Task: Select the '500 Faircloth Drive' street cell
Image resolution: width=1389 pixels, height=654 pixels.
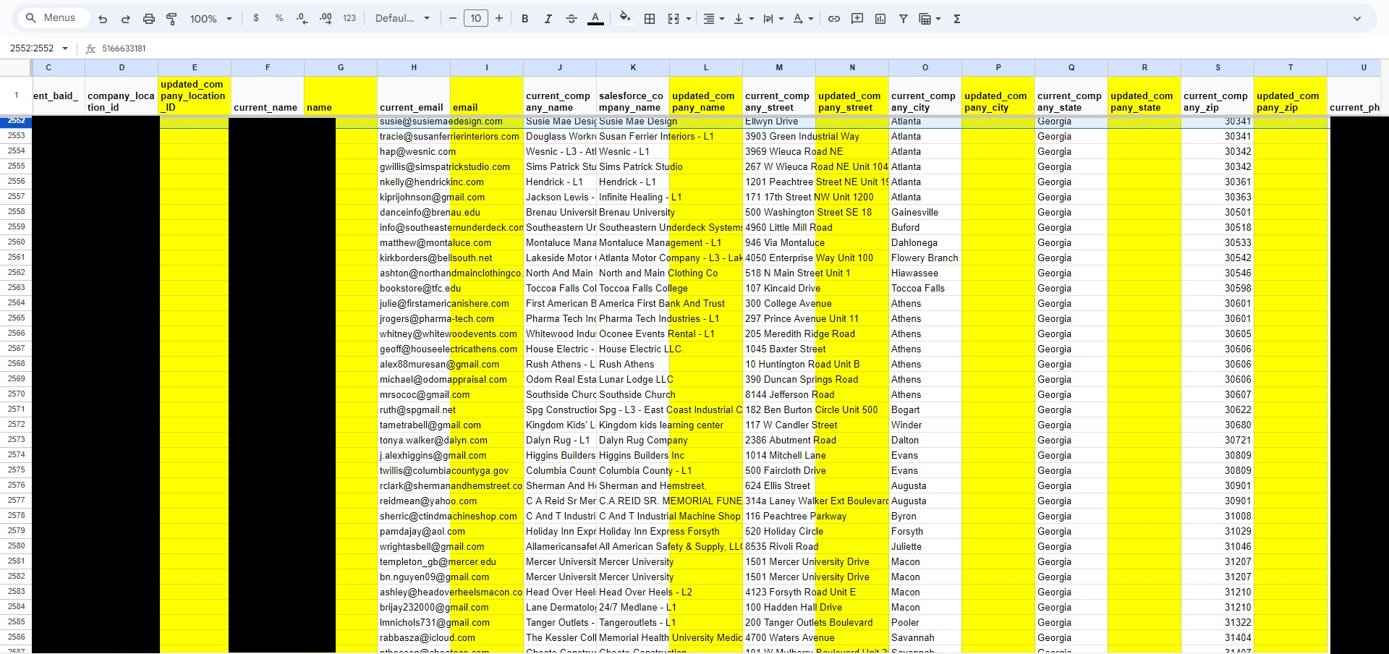Action: (x=779, y=470)
